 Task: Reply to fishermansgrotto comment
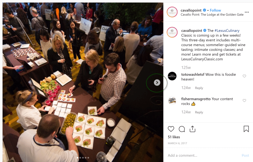click(x=199, y=112)
